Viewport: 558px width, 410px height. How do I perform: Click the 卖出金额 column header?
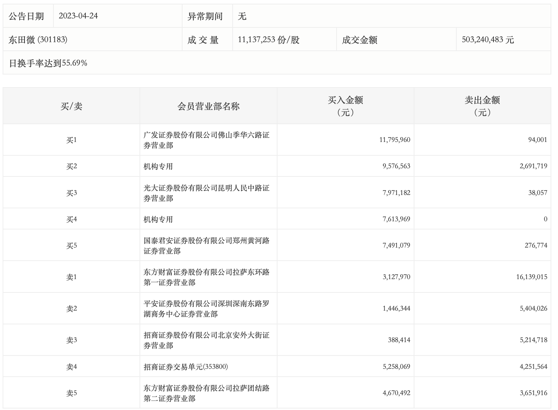[x=482, y=106]
